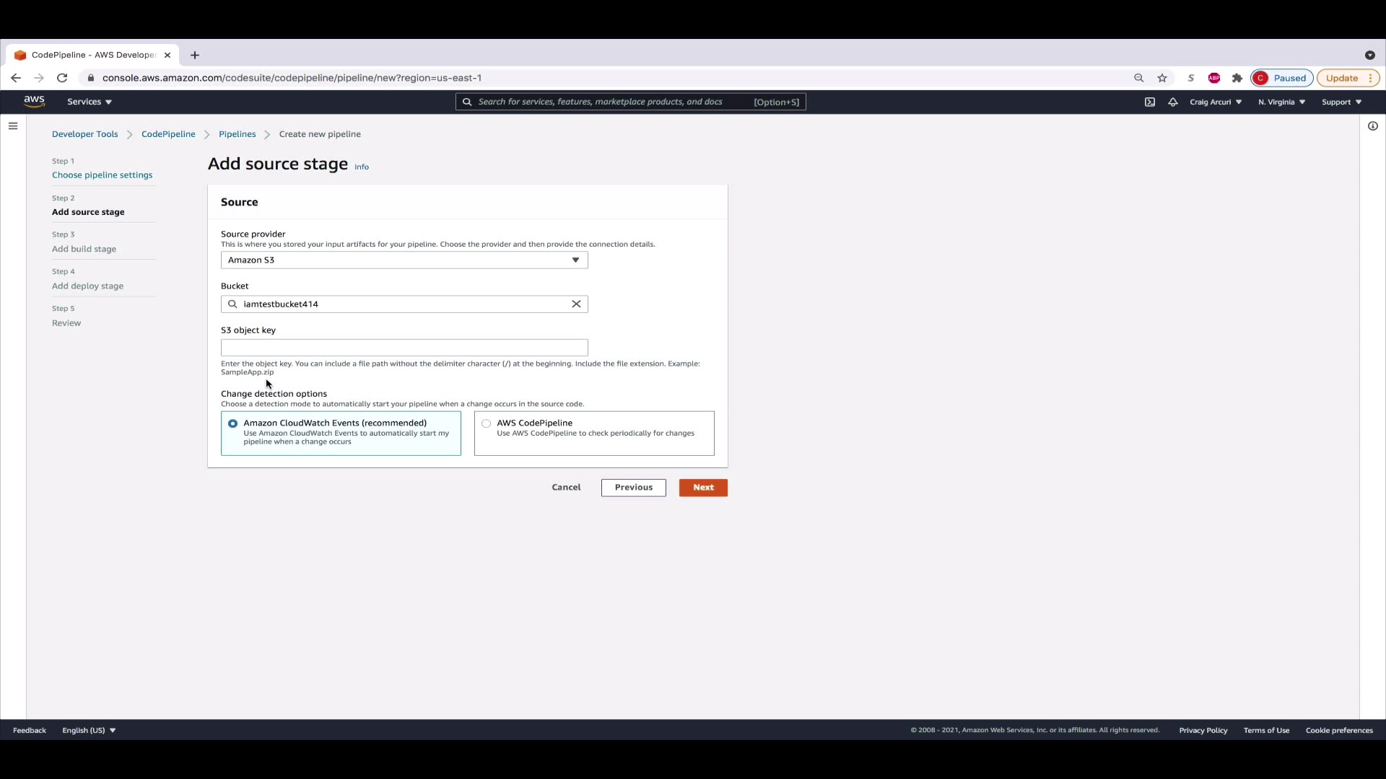The width and height of the screenshot is (1386, 779).
Task: Clear the bucket field with X icon
Action: click(576, 304)
